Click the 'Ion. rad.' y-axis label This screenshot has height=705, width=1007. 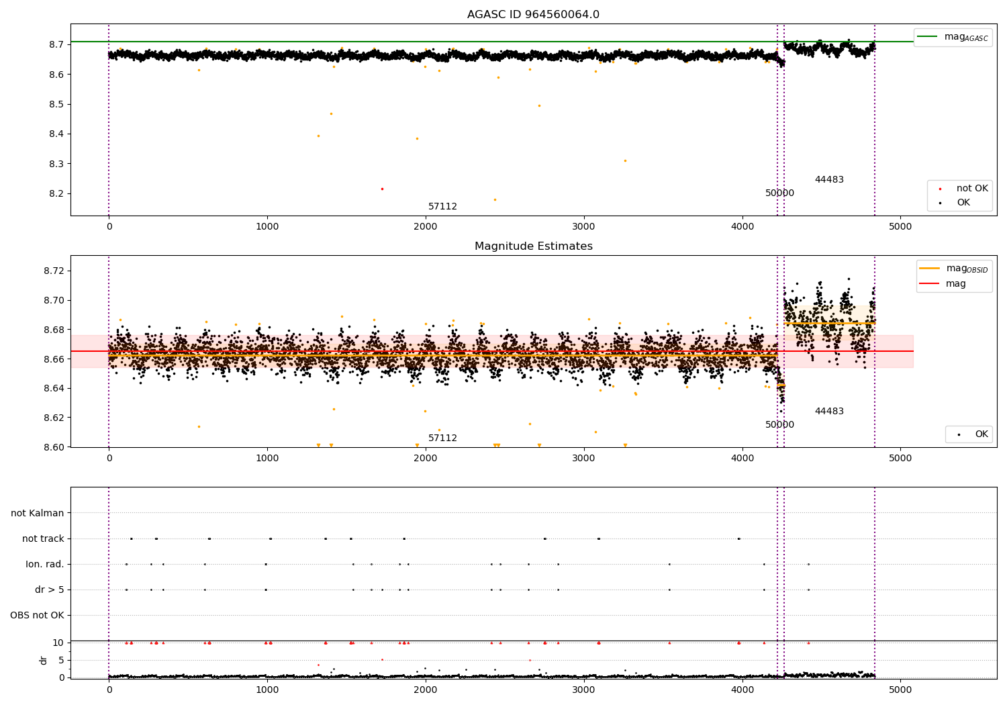(x=45, y=564)
